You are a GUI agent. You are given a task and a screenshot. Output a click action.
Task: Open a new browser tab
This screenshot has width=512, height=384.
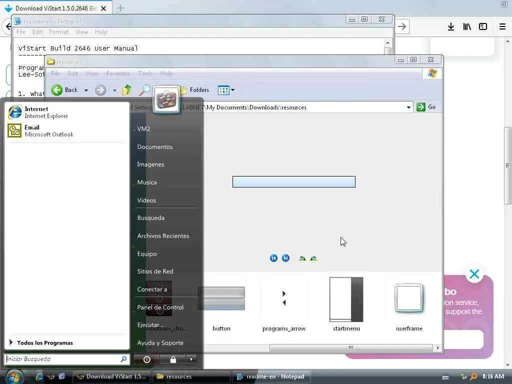[120, 8]
